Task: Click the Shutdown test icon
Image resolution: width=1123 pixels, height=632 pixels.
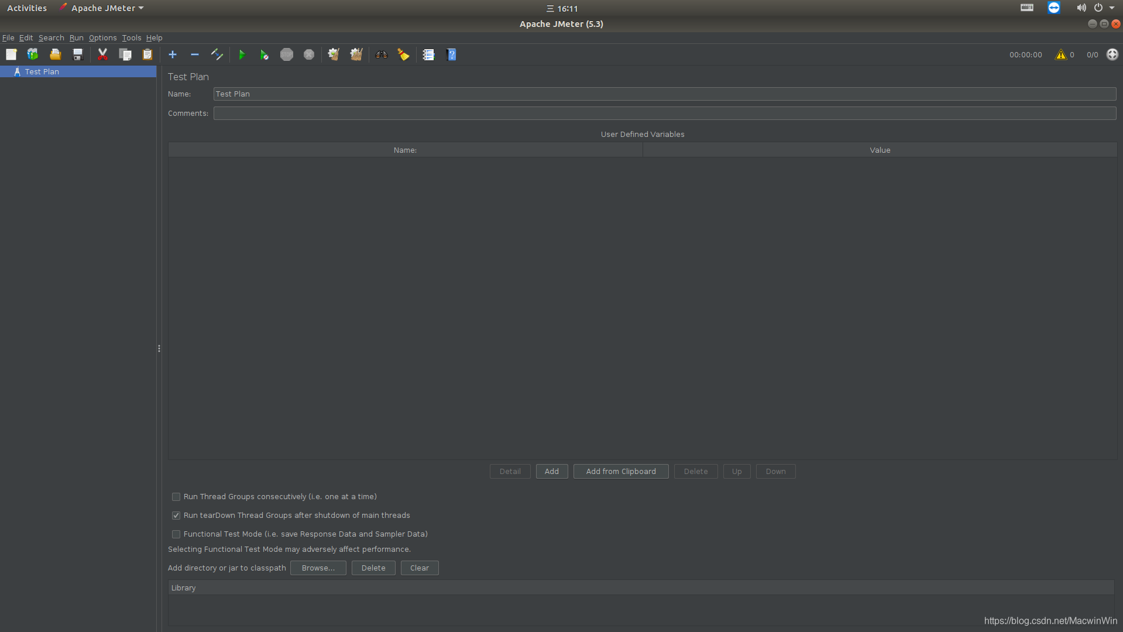Action: click(x=309, y=54)
